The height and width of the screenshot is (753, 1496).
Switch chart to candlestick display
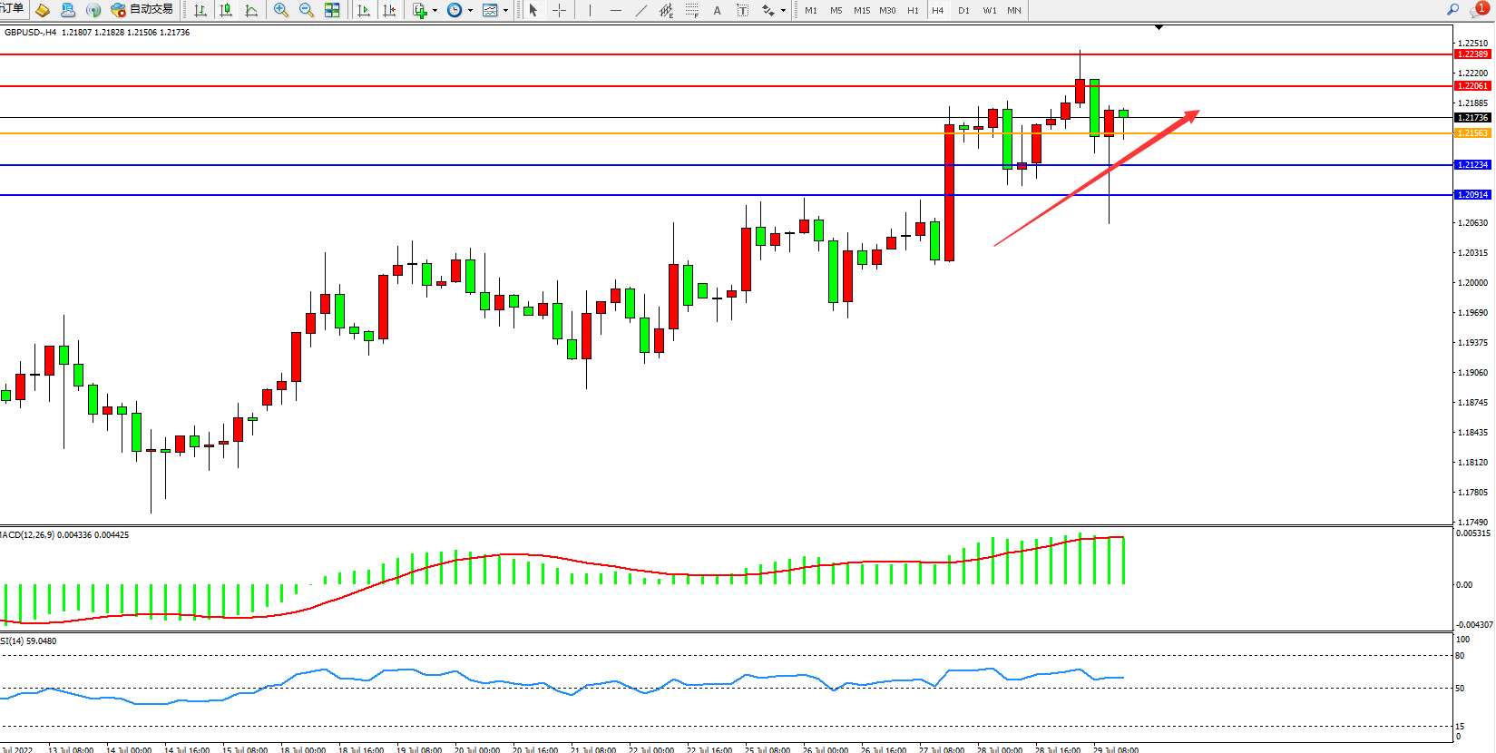tap(226, 10)
